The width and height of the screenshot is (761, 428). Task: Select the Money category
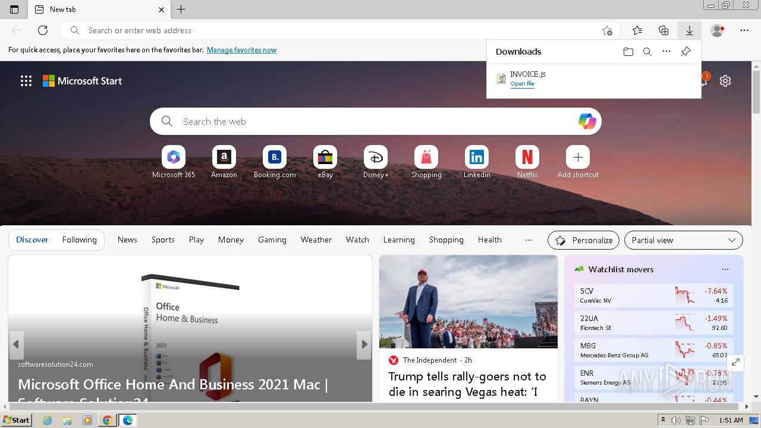231,240
